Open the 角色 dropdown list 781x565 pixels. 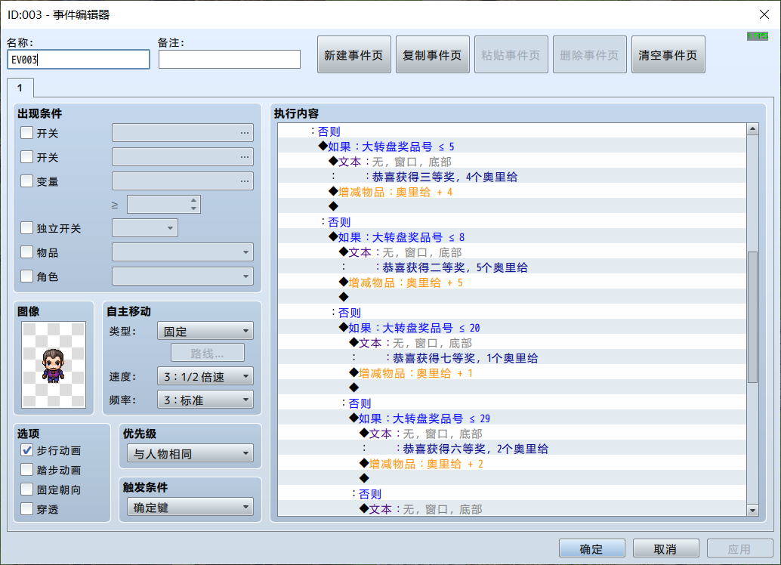pyautogui.click(x=183, y=276)
